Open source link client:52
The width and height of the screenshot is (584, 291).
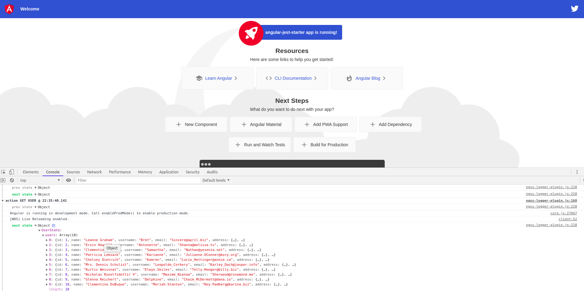pyautogui.click(x=568, y=219)
